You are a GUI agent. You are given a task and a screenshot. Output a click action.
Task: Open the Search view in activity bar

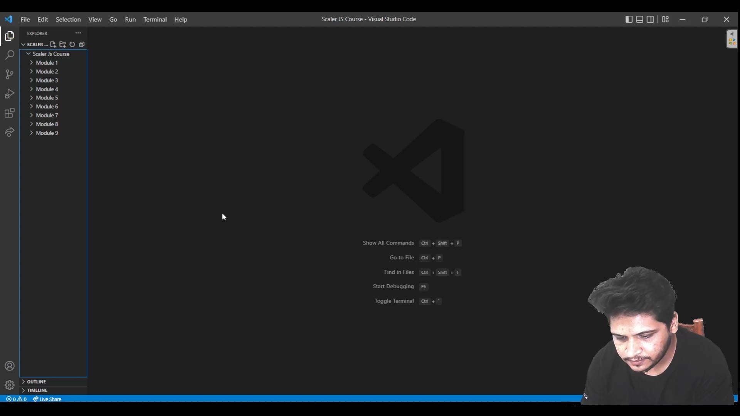pos(10,55)
